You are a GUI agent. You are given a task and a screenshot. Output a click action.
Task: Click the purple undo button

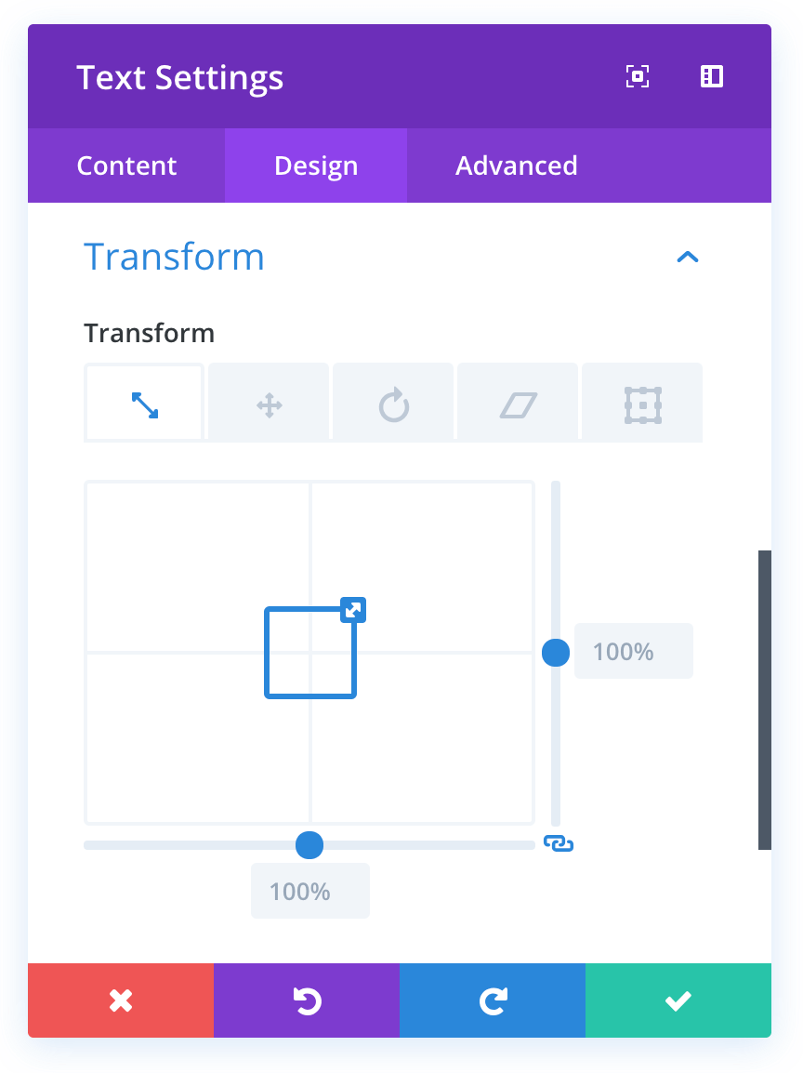coord(307,1000)
